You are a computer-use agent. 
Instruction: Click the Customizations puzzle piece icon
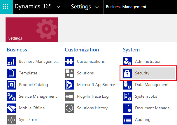click(69, 62)
